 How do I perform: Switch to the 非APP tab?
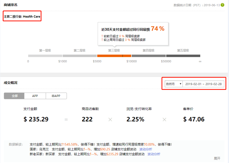click(x=56, y=96)
